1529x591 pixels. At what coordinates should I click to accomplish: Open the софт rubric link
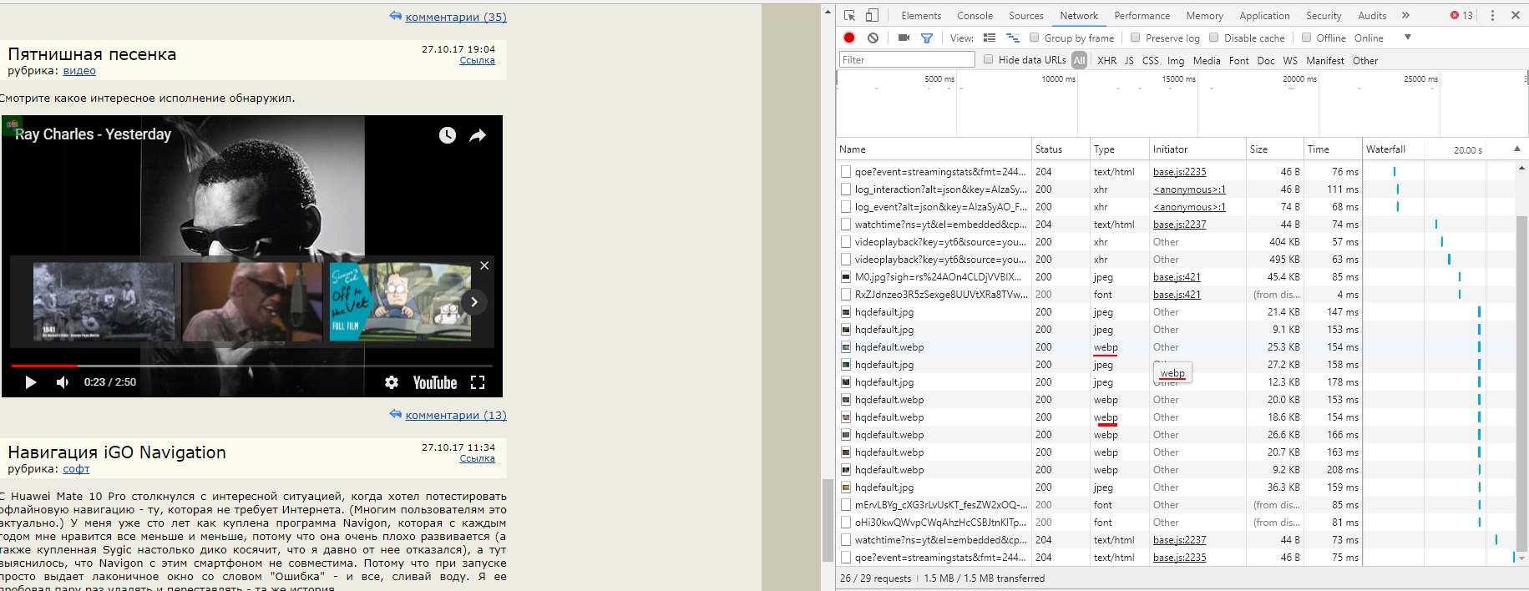pyautogui.click(x=76, y=469)
